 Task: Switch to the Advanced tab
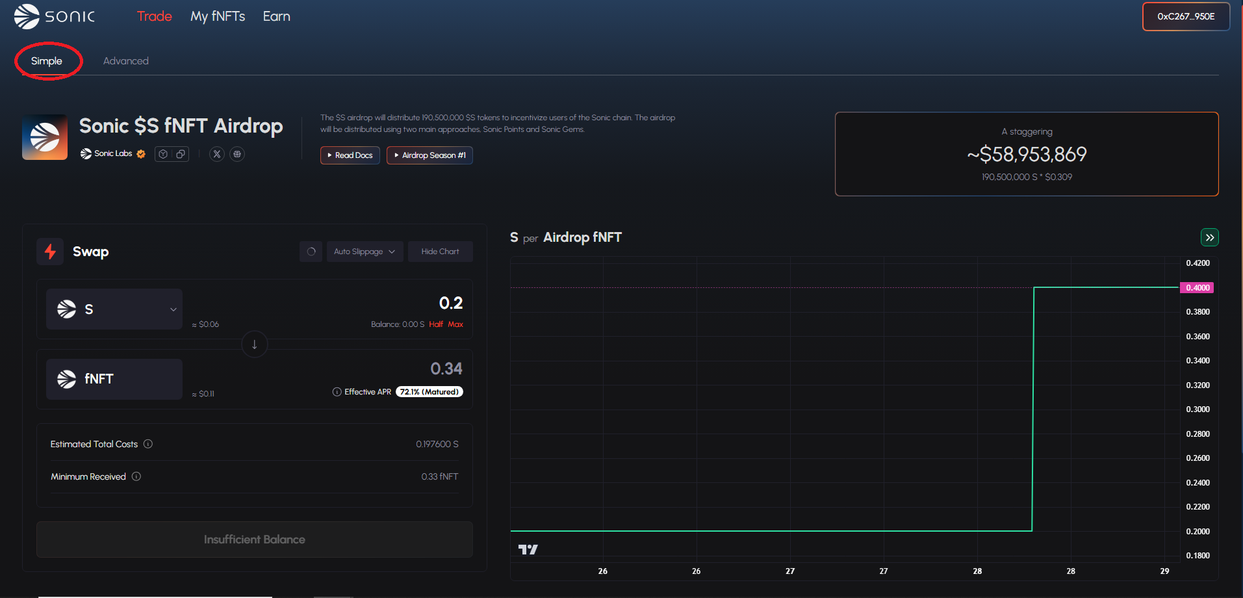tap(126, 61)
